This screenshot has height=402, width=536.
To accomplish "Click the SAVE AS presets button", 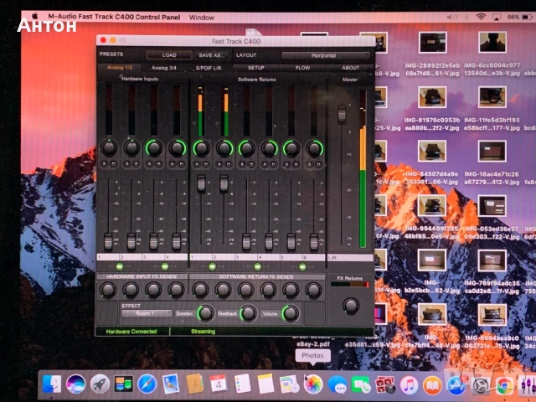I will coord(212,55).
